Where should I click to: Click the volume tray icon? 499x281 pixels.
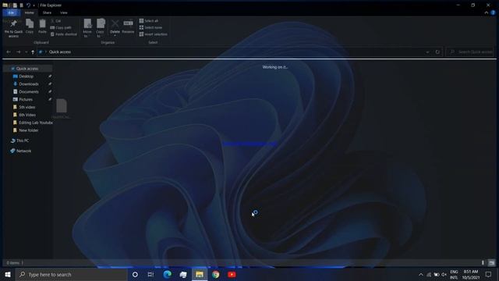point(444,275)
